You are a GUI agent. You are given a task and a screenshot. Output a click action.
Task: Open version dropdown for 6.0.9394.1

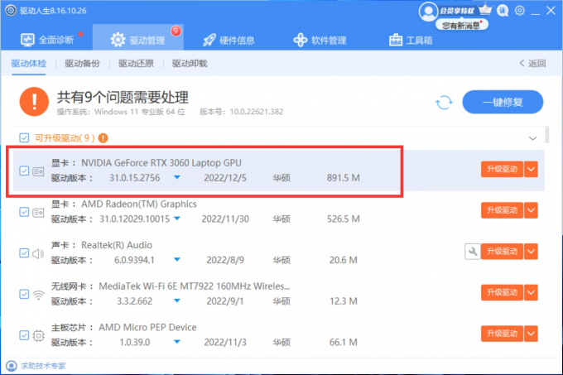[177, 259]
